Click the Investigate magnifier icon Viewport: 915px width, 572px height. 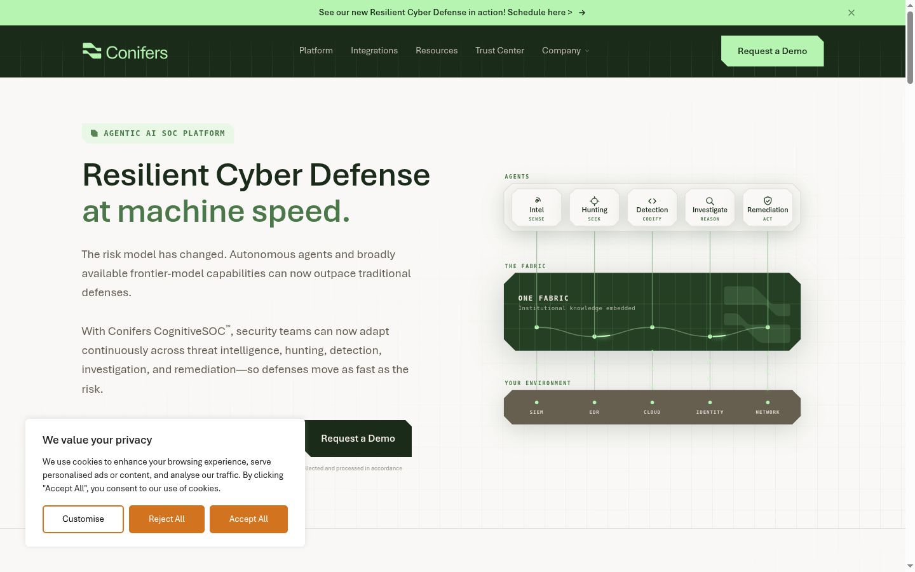710,201
